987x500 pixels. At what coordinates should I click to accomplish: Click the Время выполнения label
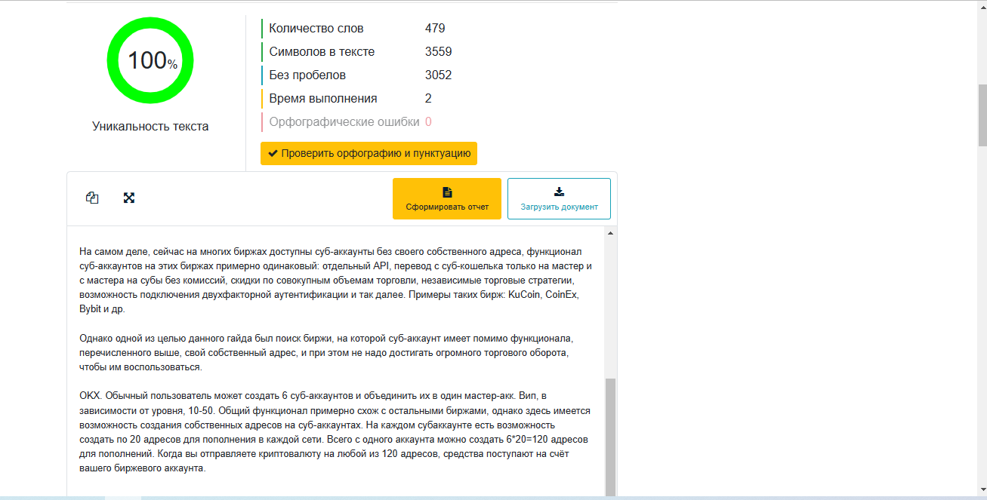(x=323, y=99)
